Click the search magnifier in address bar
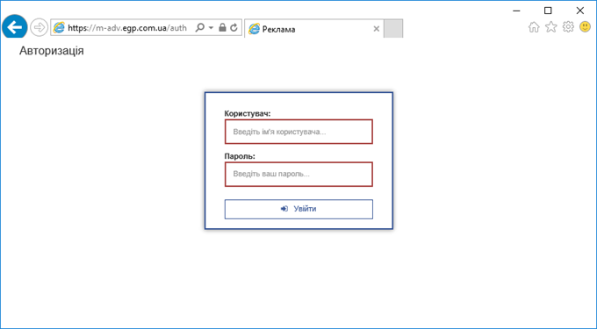Screen dimensions: 597x329 click(x=199, y=27)
